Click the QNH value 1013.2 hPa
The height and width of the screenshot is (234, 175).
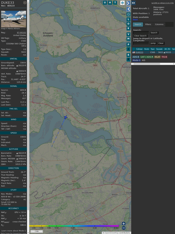coord(21,164)
